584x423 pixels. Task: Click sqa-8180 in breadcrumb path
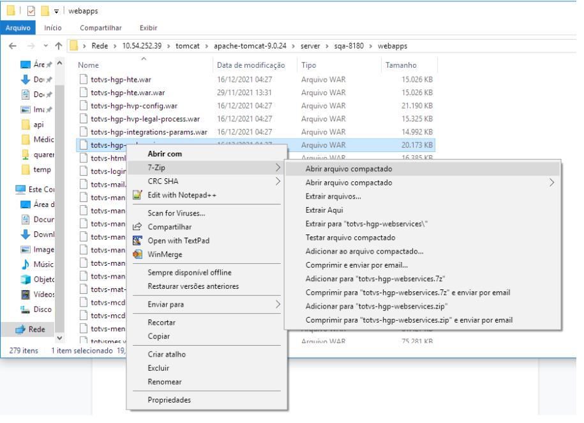(348, 46)
